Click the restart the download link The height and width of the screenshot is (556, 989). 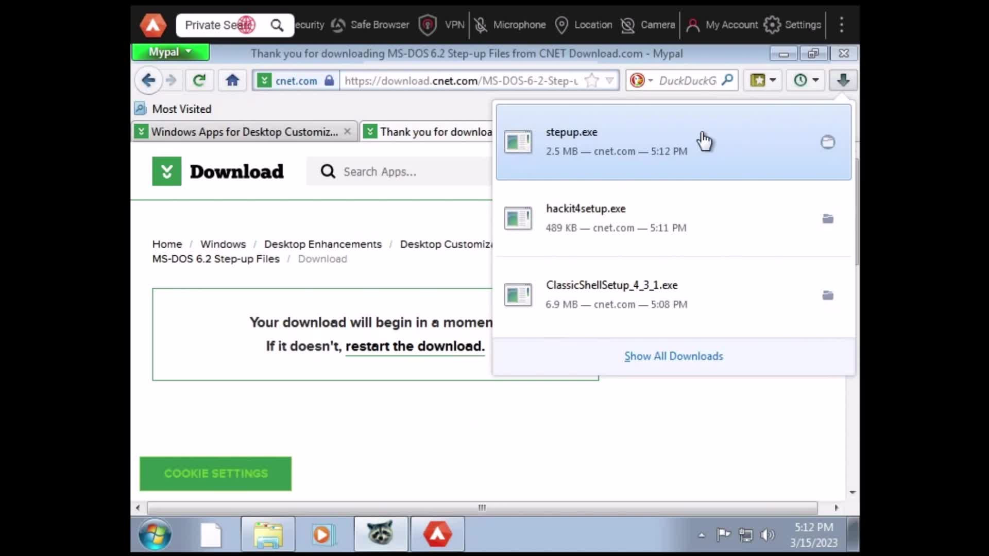415,346
